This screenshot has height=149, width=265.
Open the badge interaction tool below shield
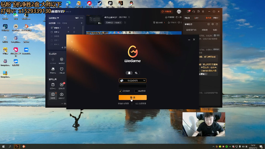62,70
